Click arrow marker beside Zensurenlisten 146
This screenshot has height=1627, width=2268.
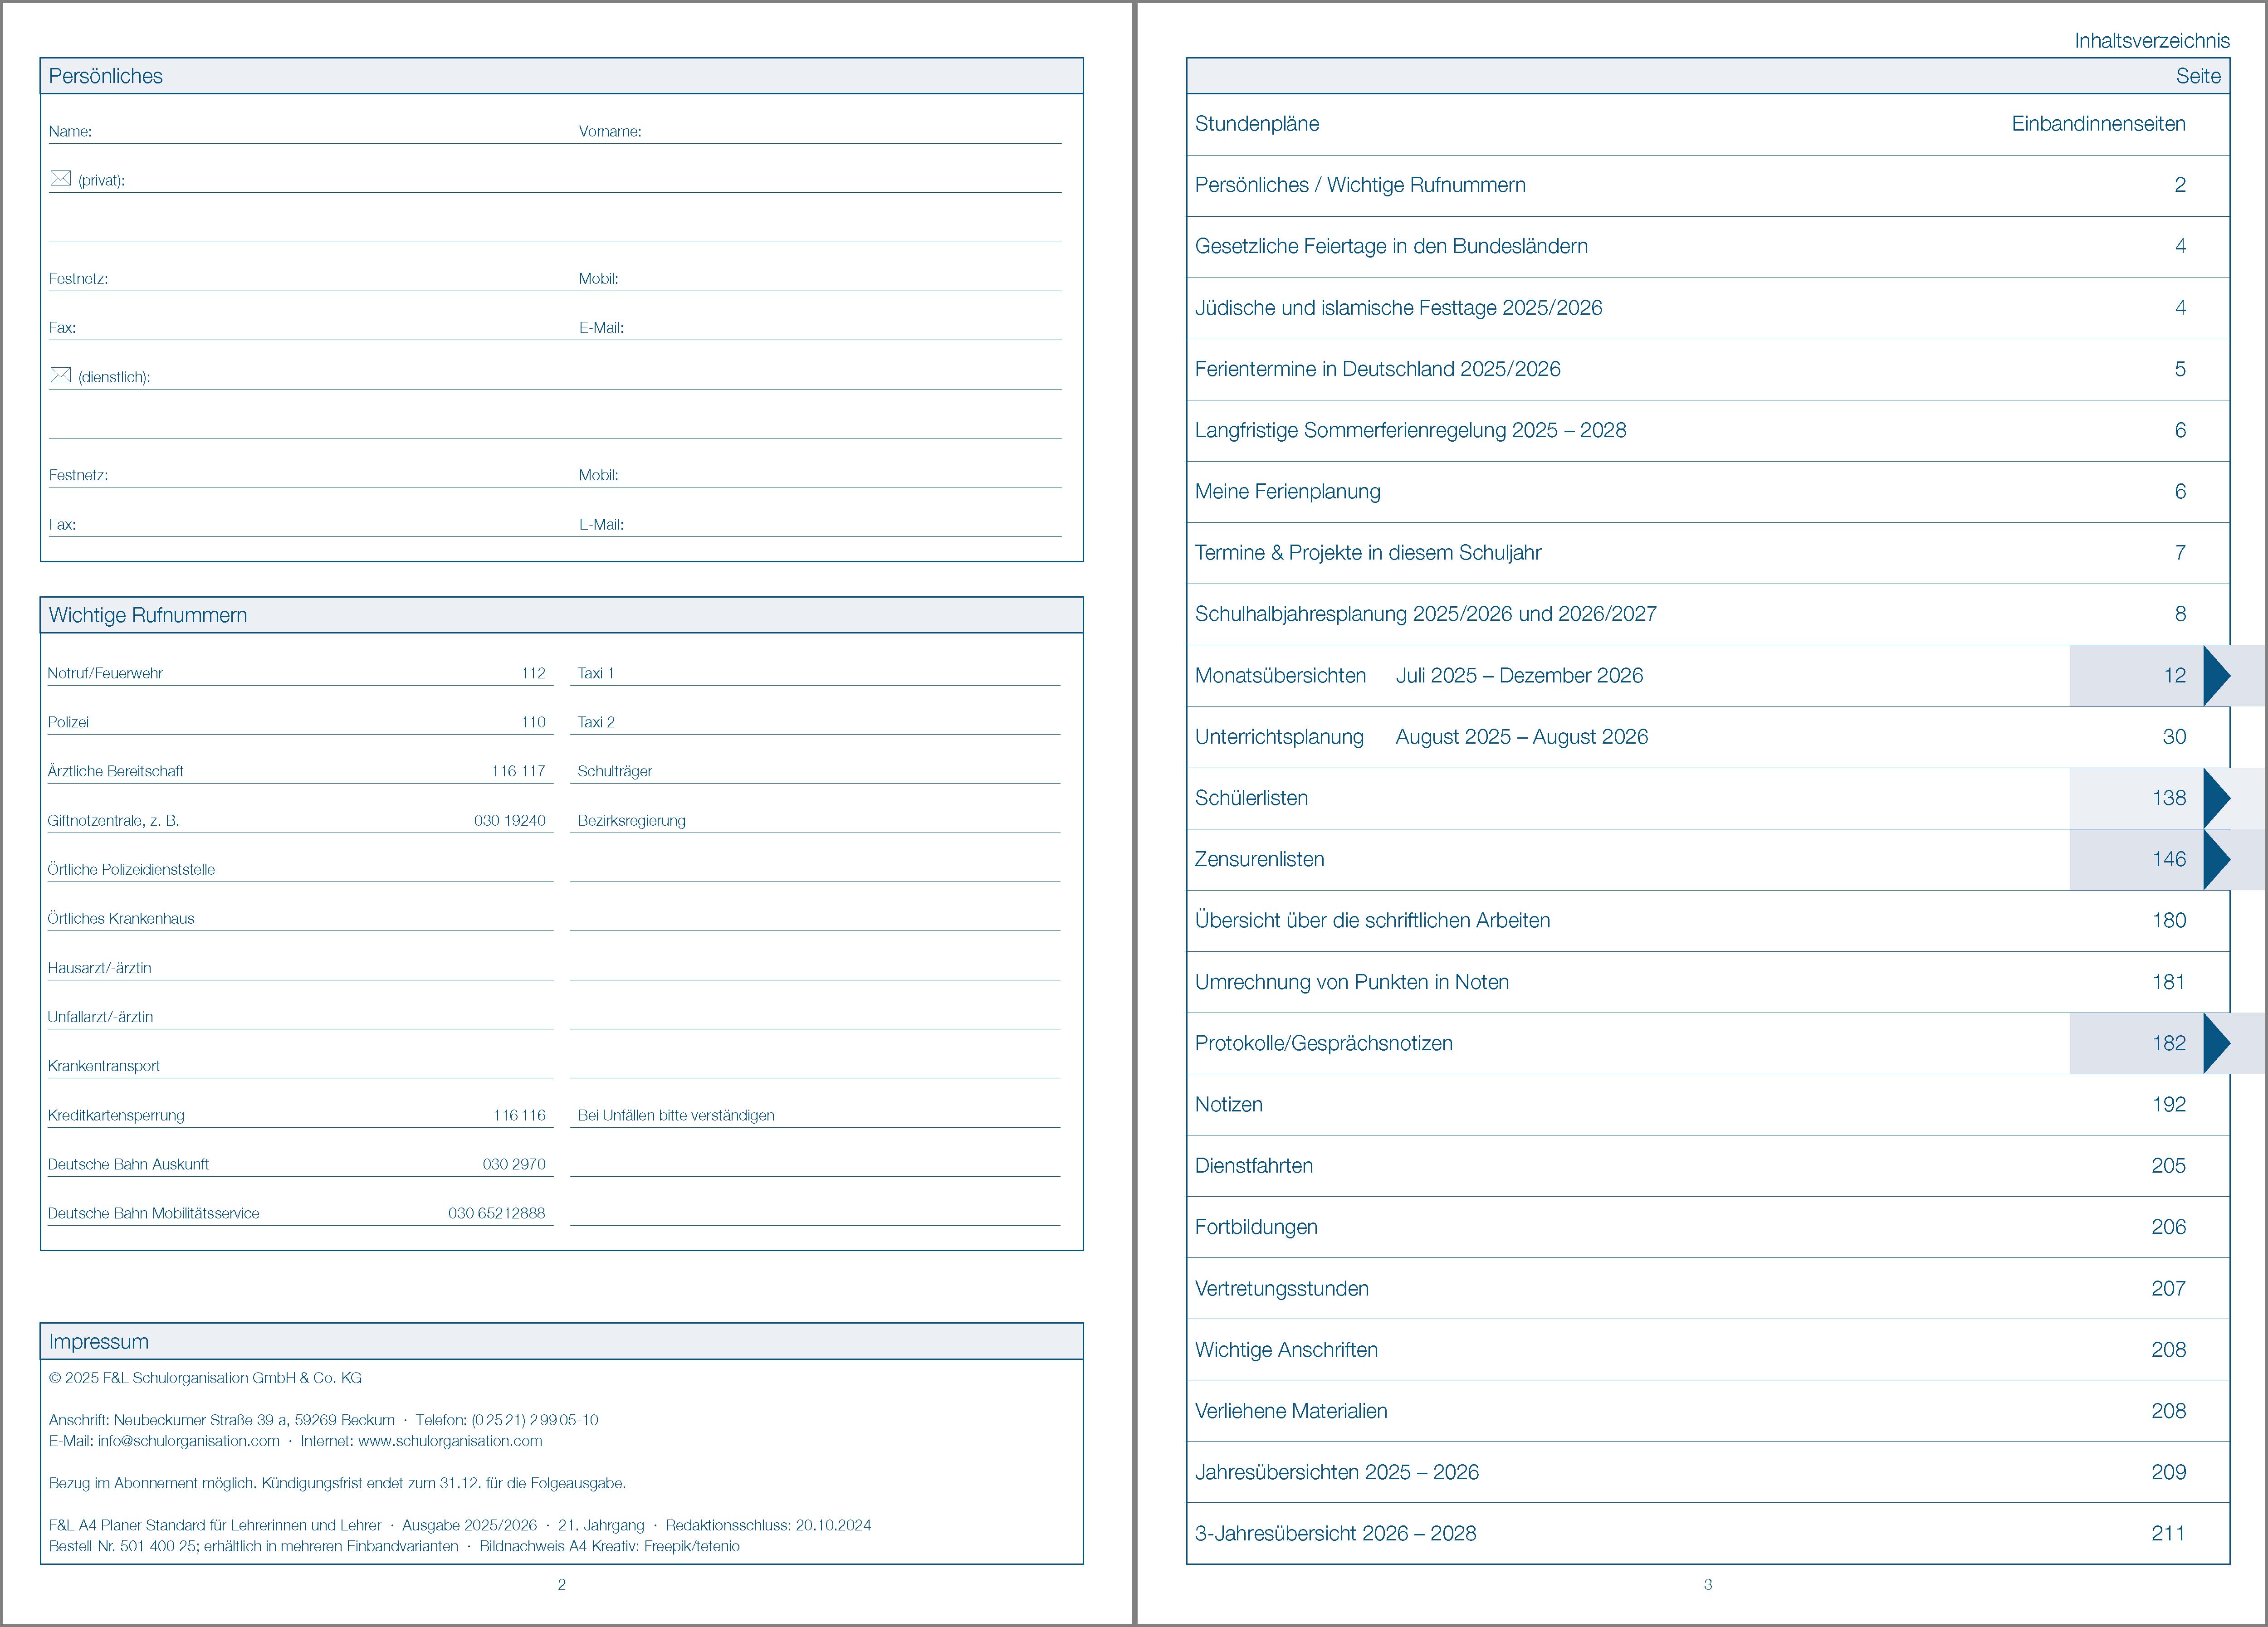coord(2214,859)
